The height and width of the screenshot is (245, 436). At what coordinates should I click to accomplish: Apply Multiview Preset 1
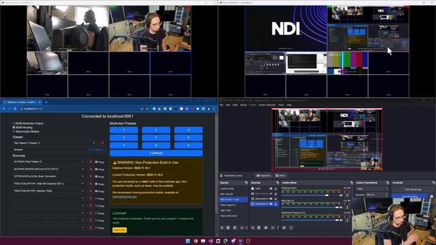[x=124, y=130]
